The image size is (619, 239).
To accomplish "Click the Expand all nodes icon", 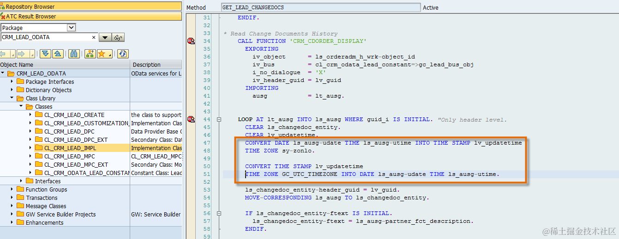I will coord(45,54).
